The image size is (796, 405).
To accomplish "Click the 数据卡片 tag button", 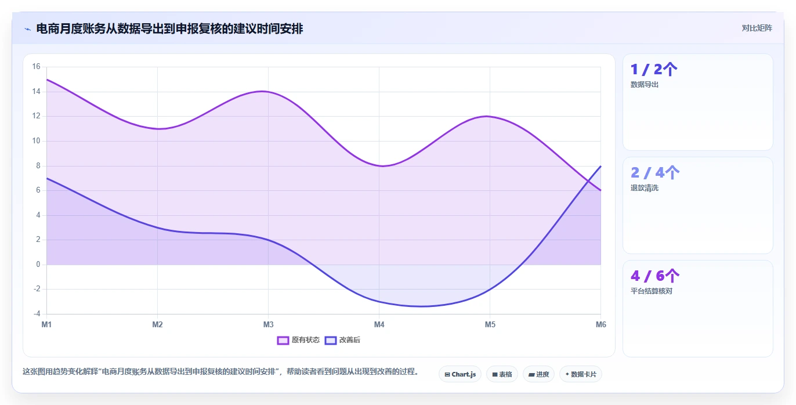I will click(x=581, y=374).
